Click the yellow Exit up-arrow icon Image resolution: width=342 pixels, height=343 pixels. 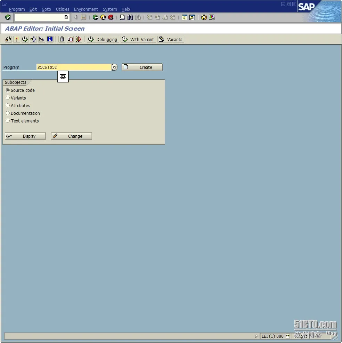tap(103, 17)
